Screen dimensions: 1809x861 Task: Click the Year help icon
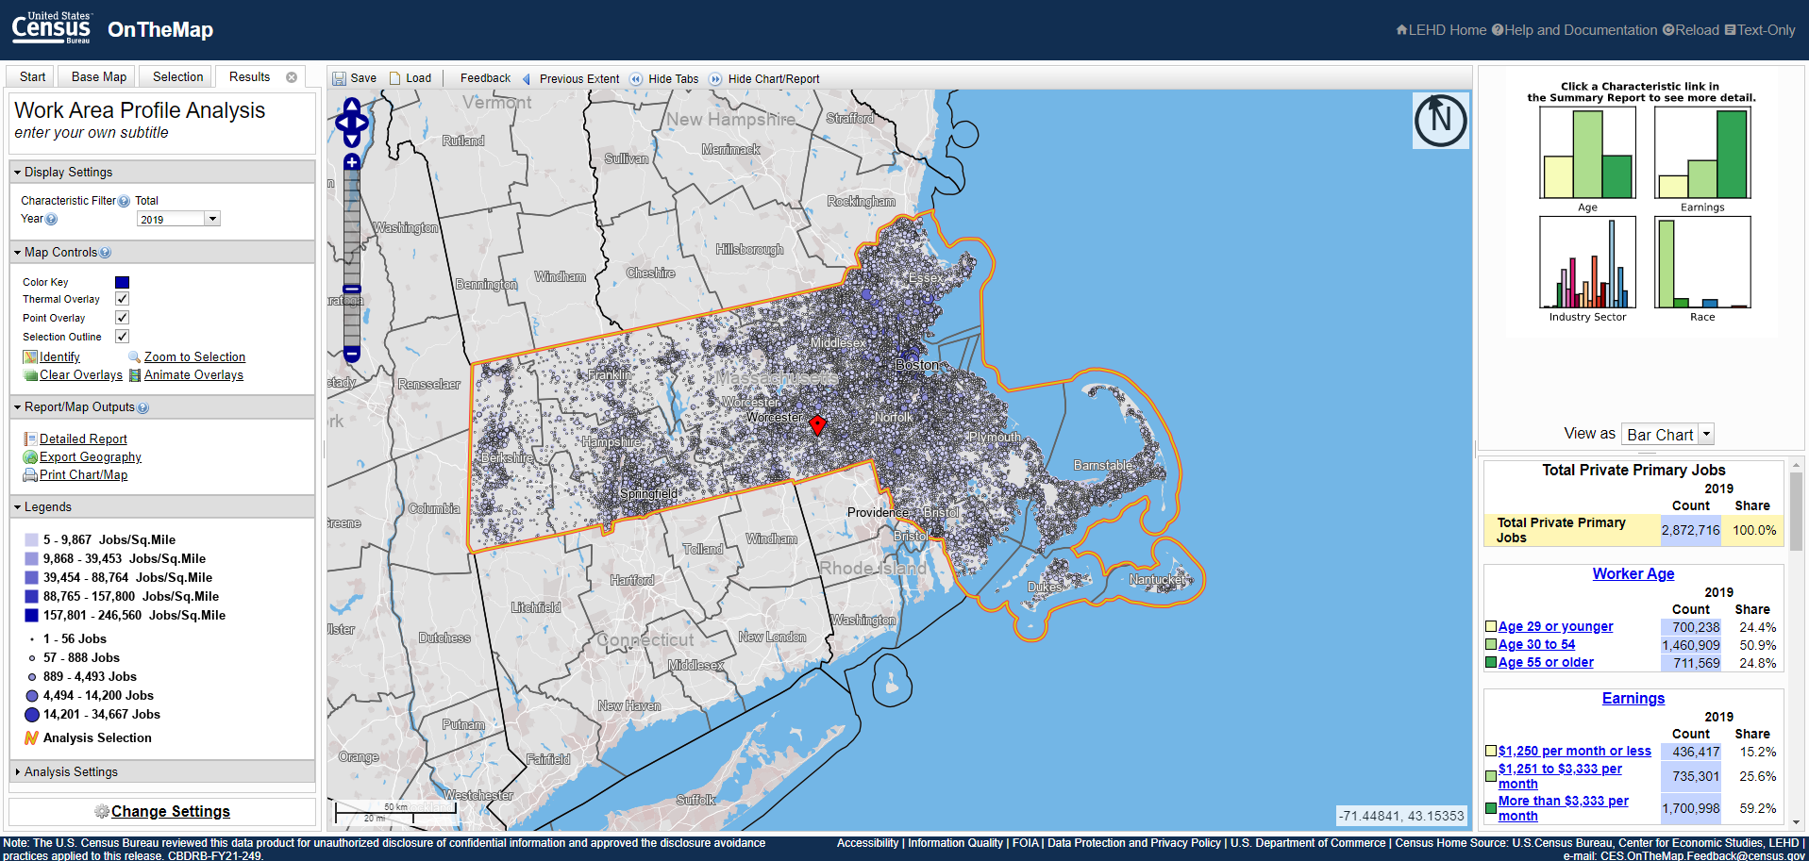(x=51, y=219)
